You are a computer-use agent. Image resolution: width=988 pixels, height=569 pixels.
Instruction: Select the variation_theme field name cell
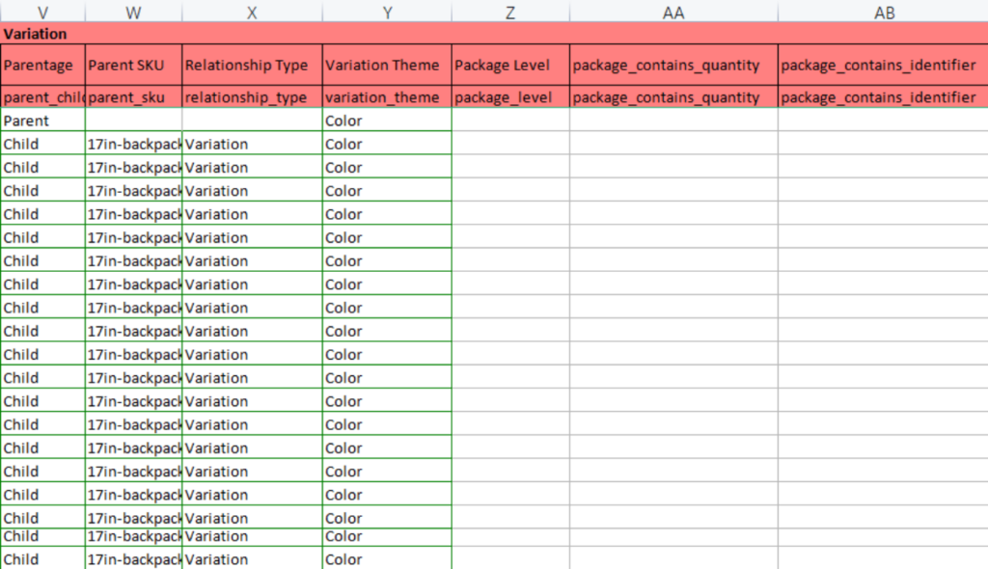(x=387, y=97)
